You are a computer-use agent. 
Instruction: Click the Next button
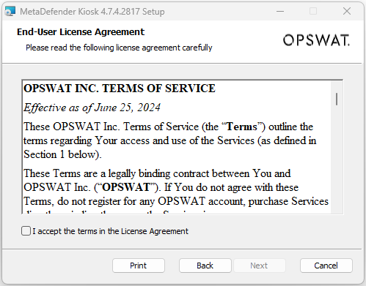(259, 266)
